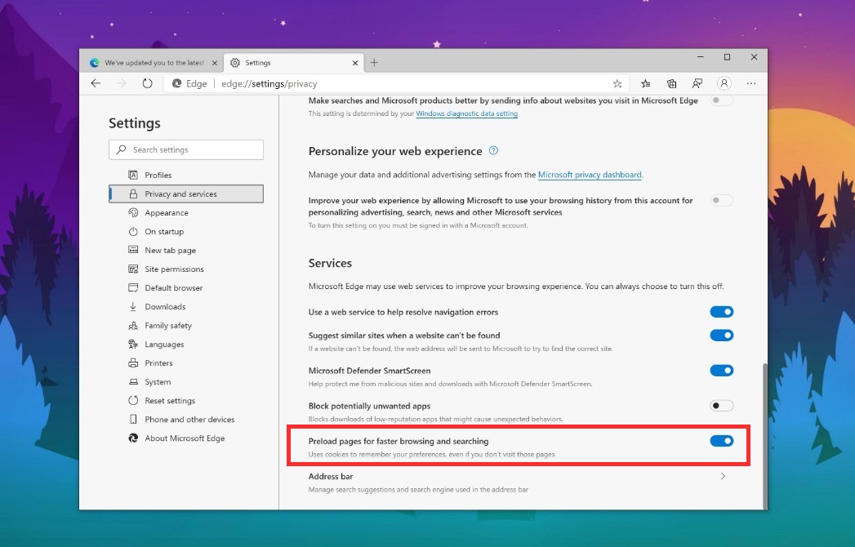Click inside the Search settings field
The height and width of the screenshot is (547, 855).
[186, 149]
